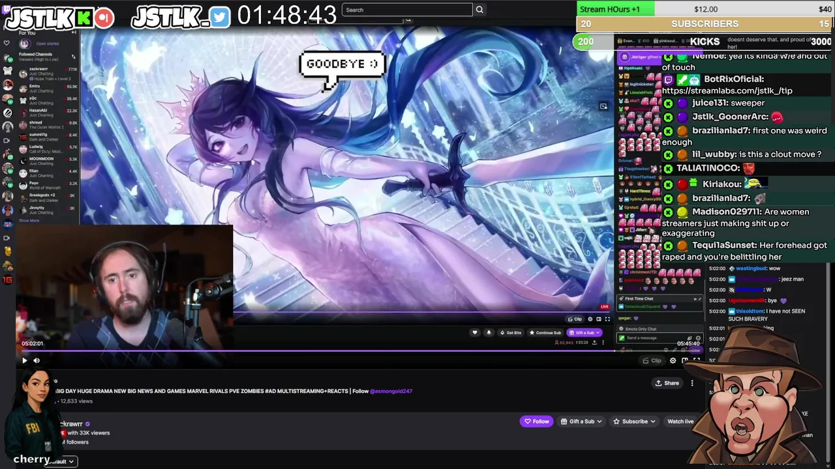835x469 pixels.
Task: Click username juice131 in overlay chat
Action: point(710,103)
